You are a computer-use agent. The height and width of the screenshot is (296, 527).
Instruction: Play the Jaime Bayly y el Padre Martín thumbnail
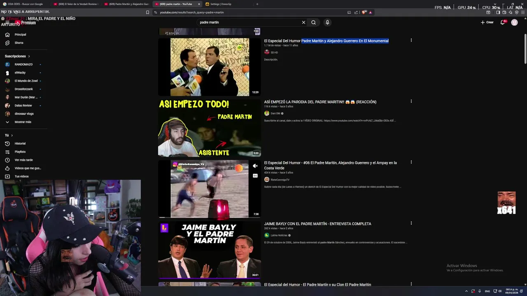point(210,250)
